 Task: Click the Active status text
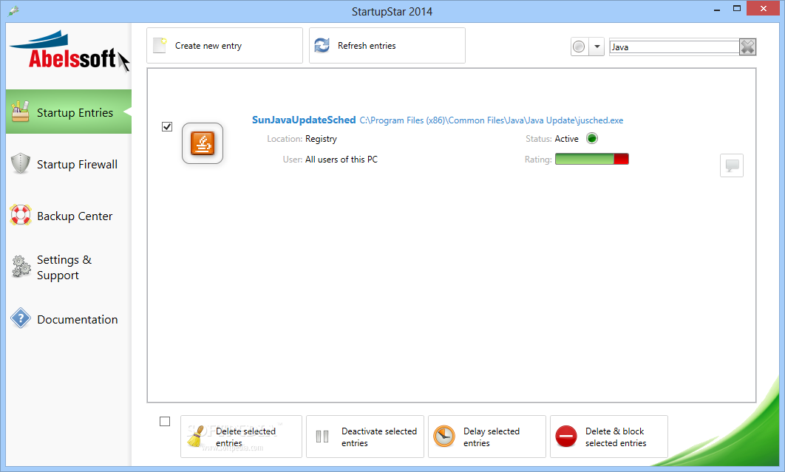566,139
